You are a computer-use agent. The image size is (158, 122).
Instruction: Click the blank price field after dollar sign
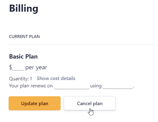(18, 67)
